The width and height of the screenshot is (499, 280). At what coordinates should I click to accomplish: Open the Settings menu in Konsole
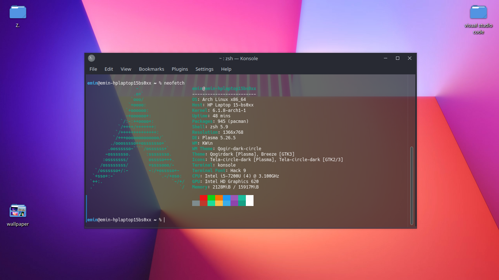coord(204,69)
